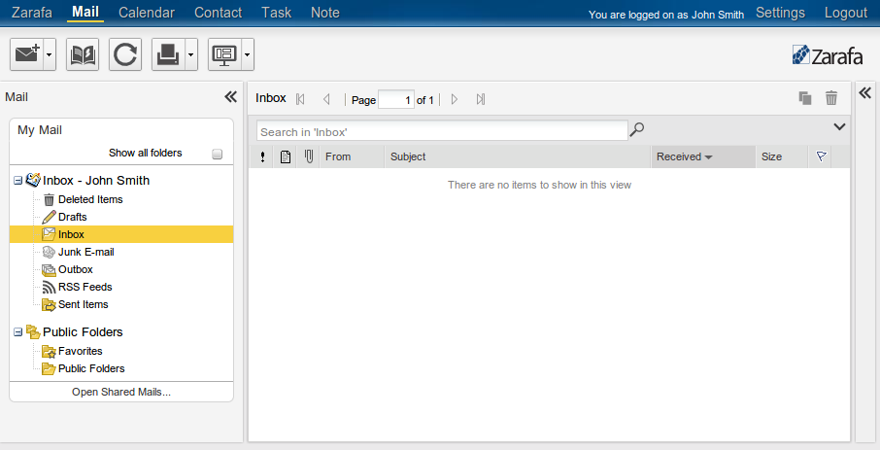Sort by the Received column
880x450 pixels.
coord(703,156)
